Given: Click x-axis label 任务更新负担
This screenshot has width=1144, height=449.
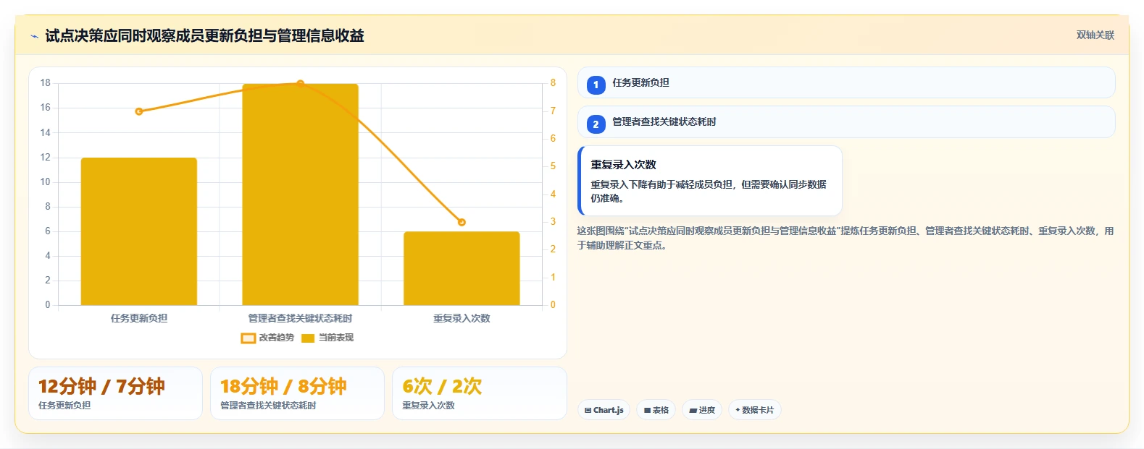Looking at the screenshot, I should tap(139, 318).
